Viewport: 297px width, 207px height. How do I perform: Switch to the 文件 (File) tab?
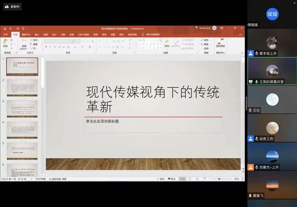pos(6,34)
